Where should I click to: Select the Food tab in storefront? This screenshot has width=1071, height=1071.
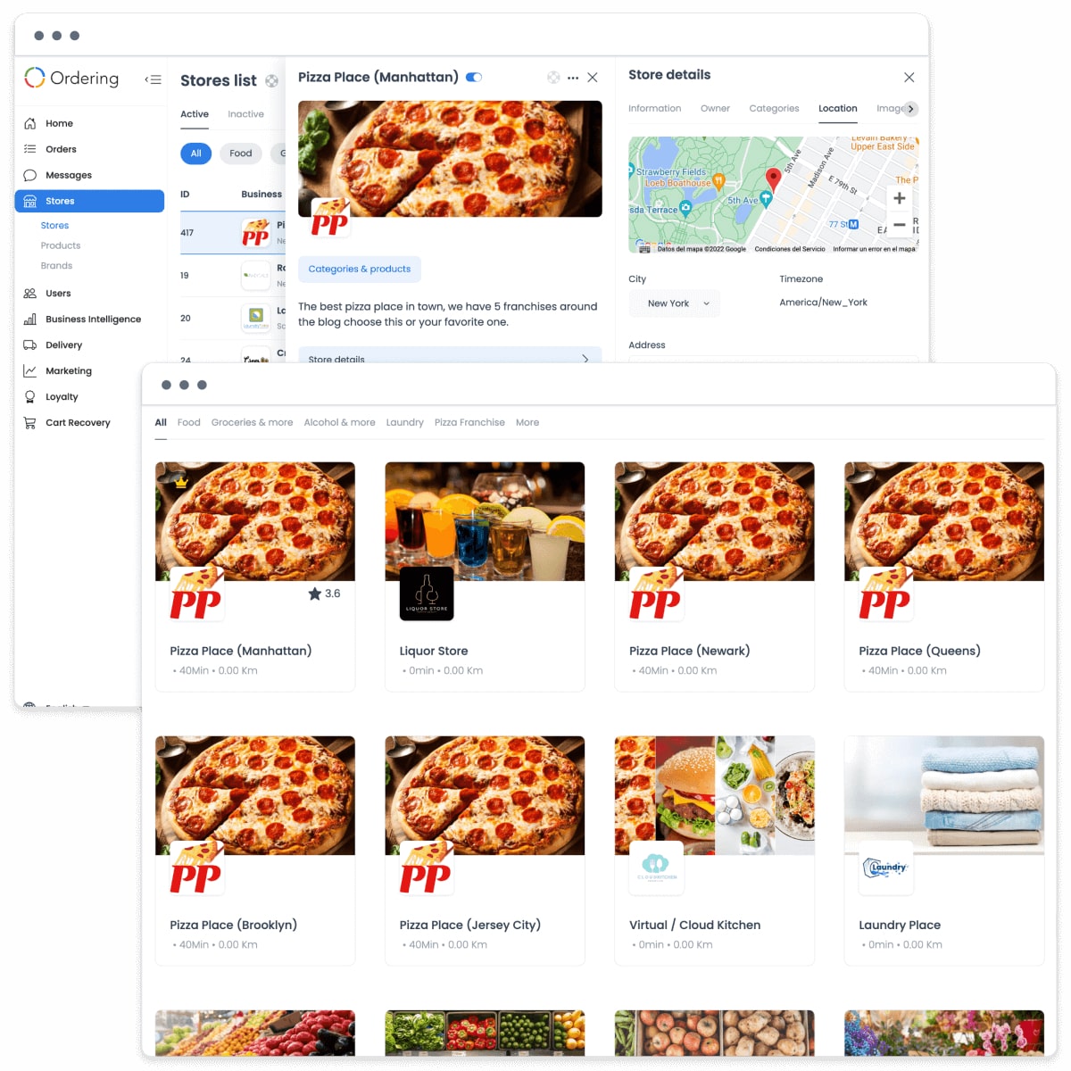(188, 423)
